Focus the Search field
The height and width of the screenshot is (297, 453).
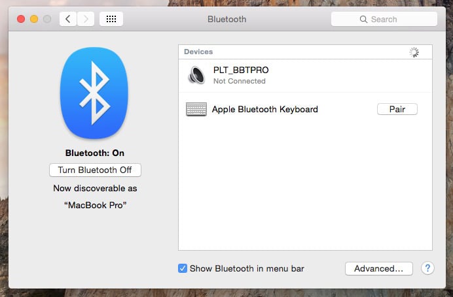[x=384, y=20]
